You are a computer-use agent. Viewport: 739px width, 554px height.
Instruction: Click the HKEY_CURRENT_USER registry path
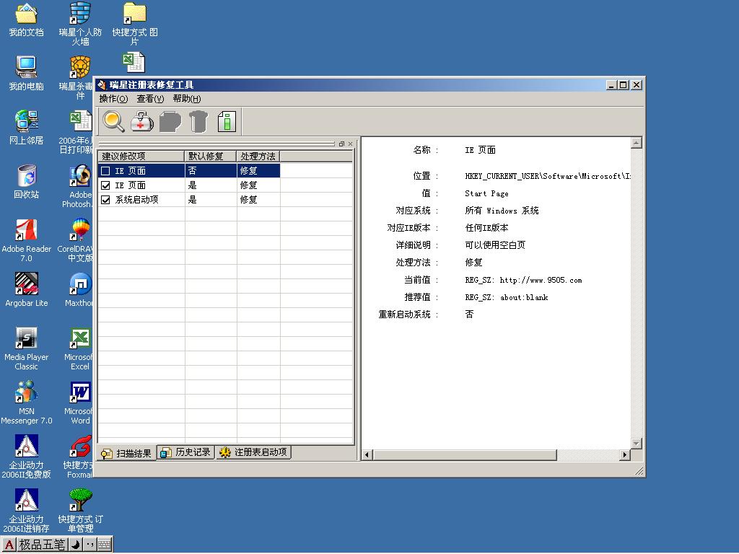[548, 176]
